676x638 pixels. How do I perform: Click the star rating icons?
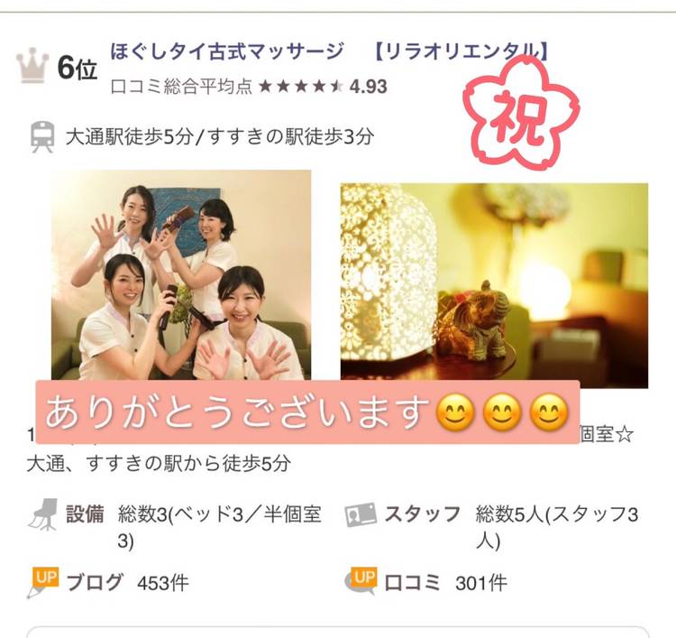tap(301, 87)
